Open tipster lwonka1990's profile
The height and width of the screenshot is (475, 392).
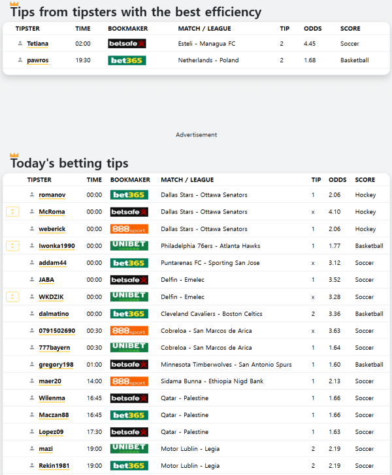point(57,246)
